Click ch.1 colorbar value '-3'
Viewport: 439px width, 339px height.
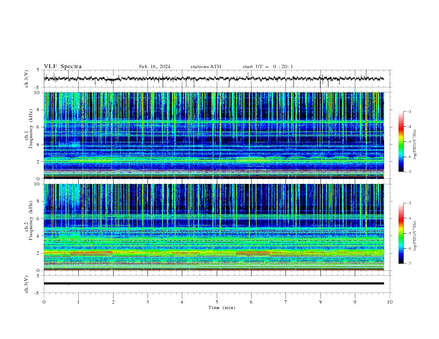point(409,111)
